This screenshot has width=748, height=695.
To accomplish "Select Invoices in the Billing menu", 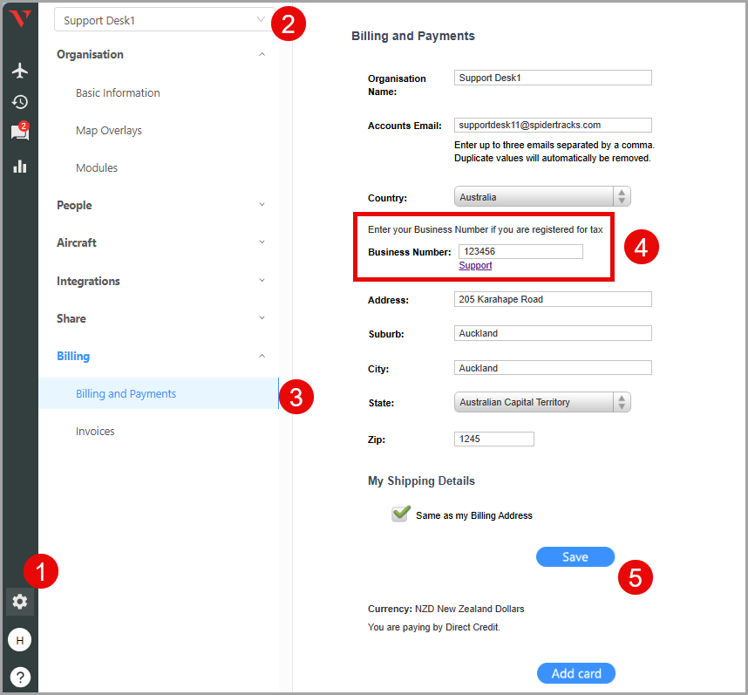I will (95, 431).
